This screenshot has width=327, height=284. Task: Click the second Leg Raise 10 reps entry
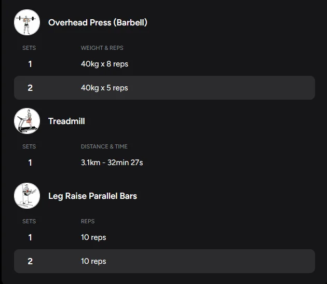click(93, 261)
